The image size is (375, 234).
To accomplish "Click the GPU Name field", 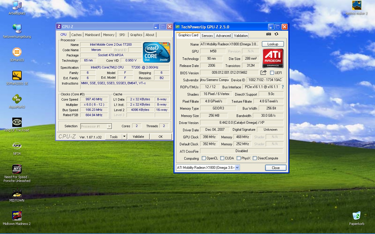I will (x=230, y=44).
